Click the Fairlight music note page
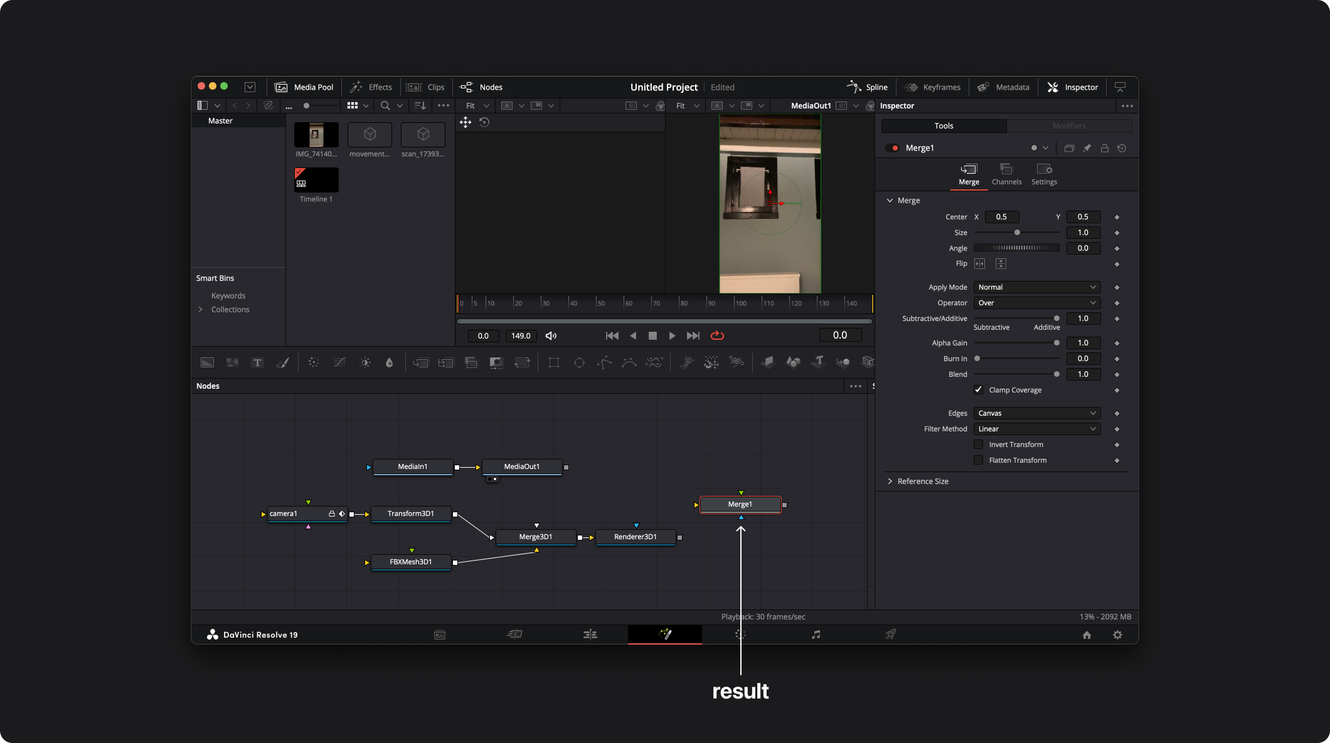Viewport: 1330px width, 743px height. click(x=816, y=635)
